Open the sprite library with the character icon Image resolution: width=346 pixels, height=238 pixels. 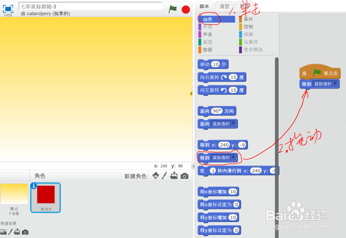pos(155,176)
